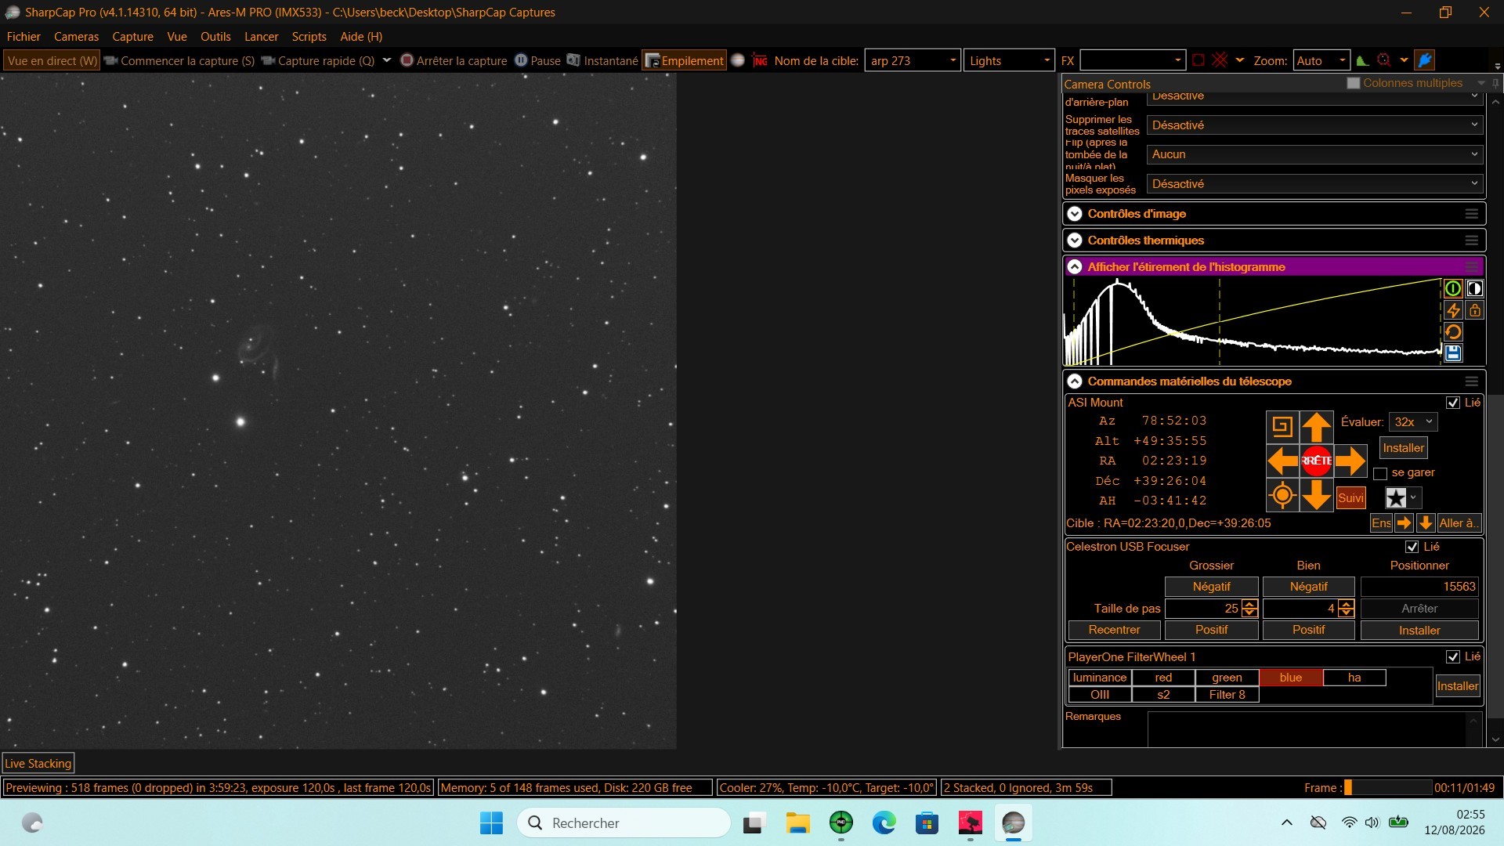Uncheck Lié for PlayerOne FilterWheel
Screen dimensions: 1504x846
(1453, 656)
